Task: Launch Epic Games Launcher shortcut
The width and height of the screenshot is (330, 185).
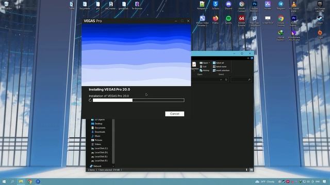Action: [320, 6]
